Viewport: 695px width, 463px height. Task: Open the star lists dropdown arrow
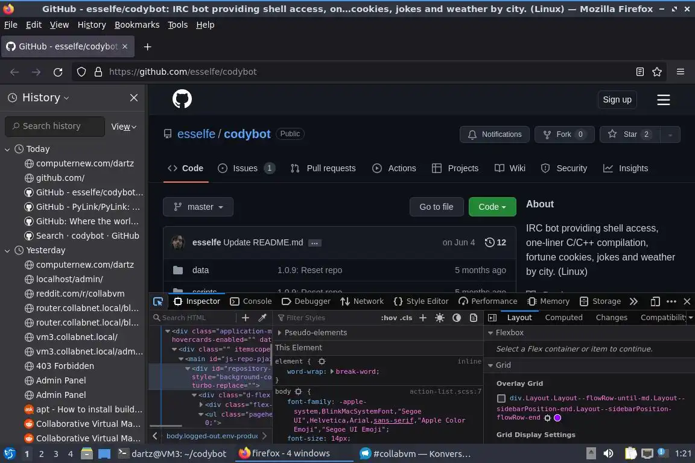point(670,134)
